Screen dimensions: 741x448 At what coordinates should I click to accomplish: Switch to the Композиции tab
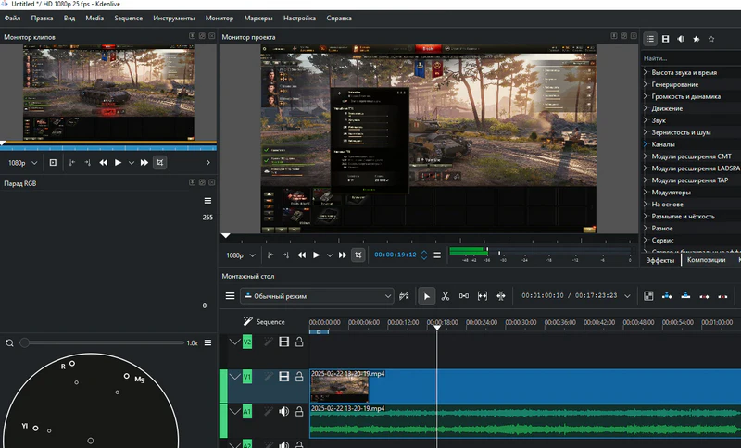point(707,260)
